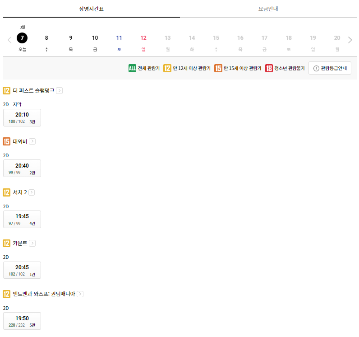Expand 서치 2 details chevron
The height and width of the screenshot is (337, 359).
32,192
